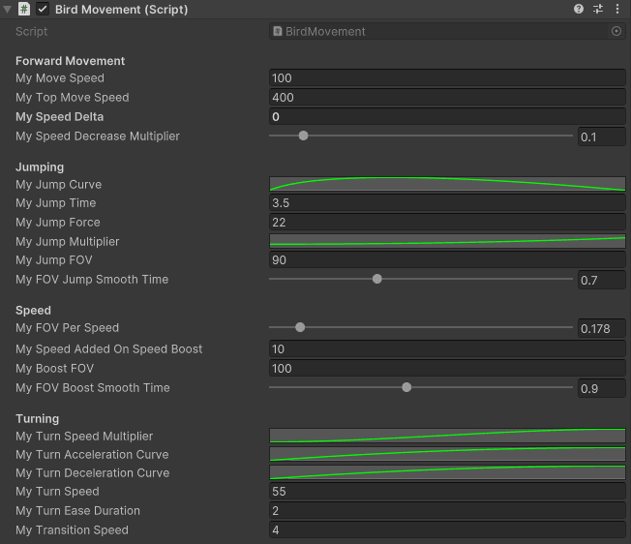The image size is (631, 544).
Task: Click the My Boost FOV value field
Action: pos(447,368)
